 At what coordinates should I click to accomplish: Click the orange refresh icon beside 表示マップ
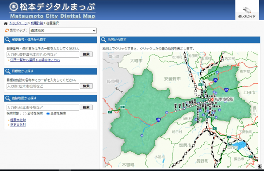click(x=7, y=30)
